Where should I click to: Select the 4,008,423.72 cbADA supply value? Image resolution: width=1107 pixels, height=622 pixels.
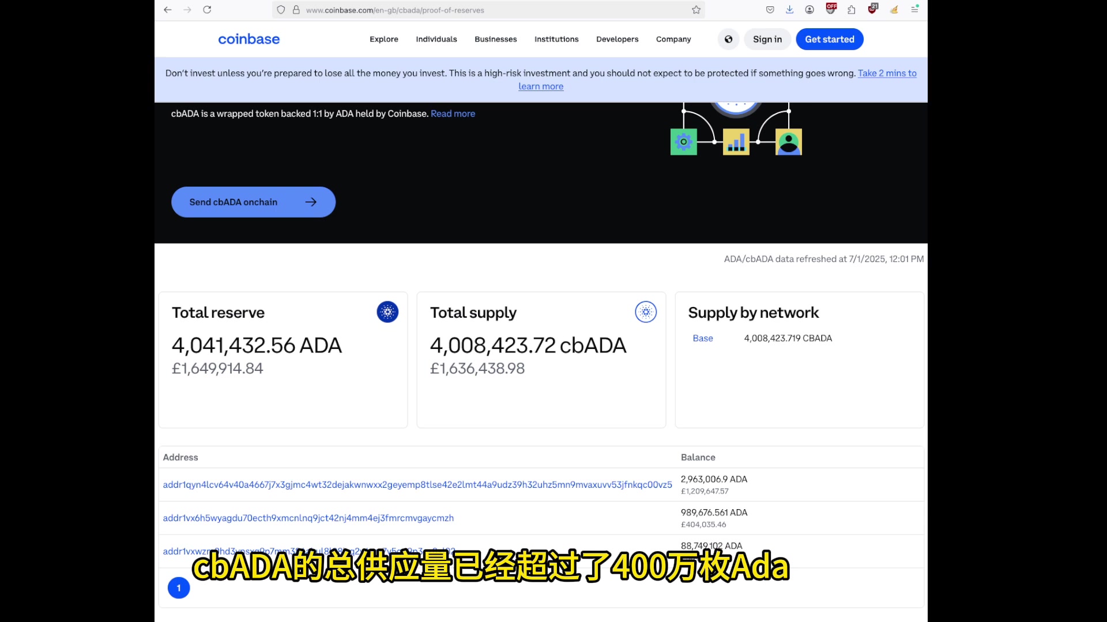pyautogui.click(x=528, y=346)
